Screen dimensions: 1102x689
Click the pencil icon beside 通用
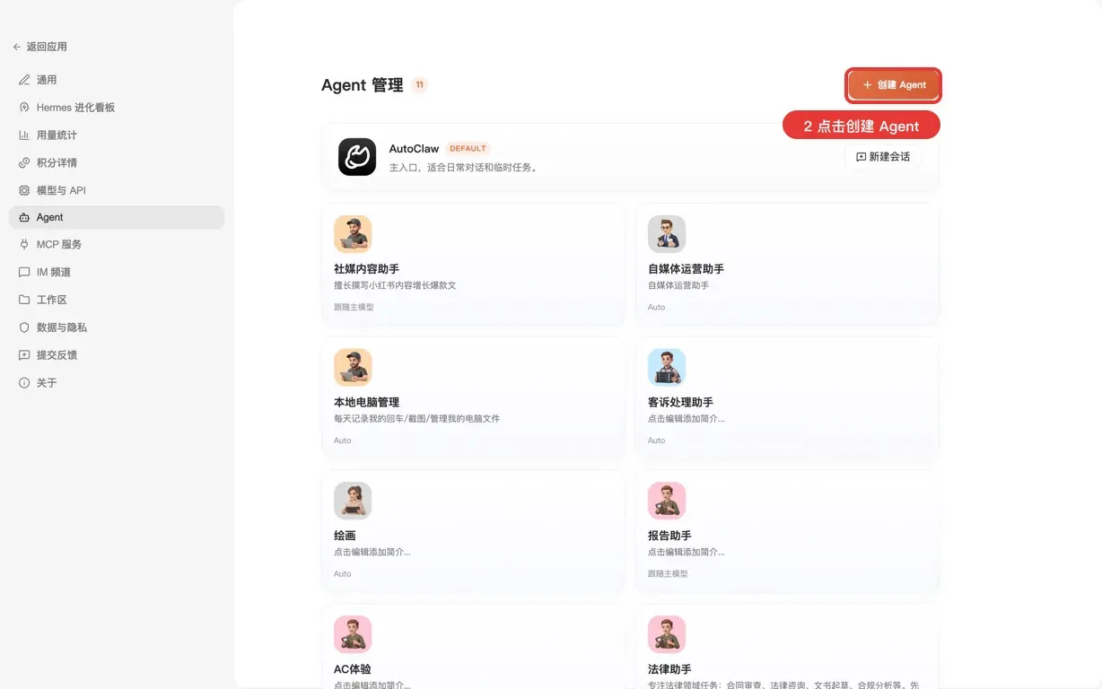pos(24,80)
